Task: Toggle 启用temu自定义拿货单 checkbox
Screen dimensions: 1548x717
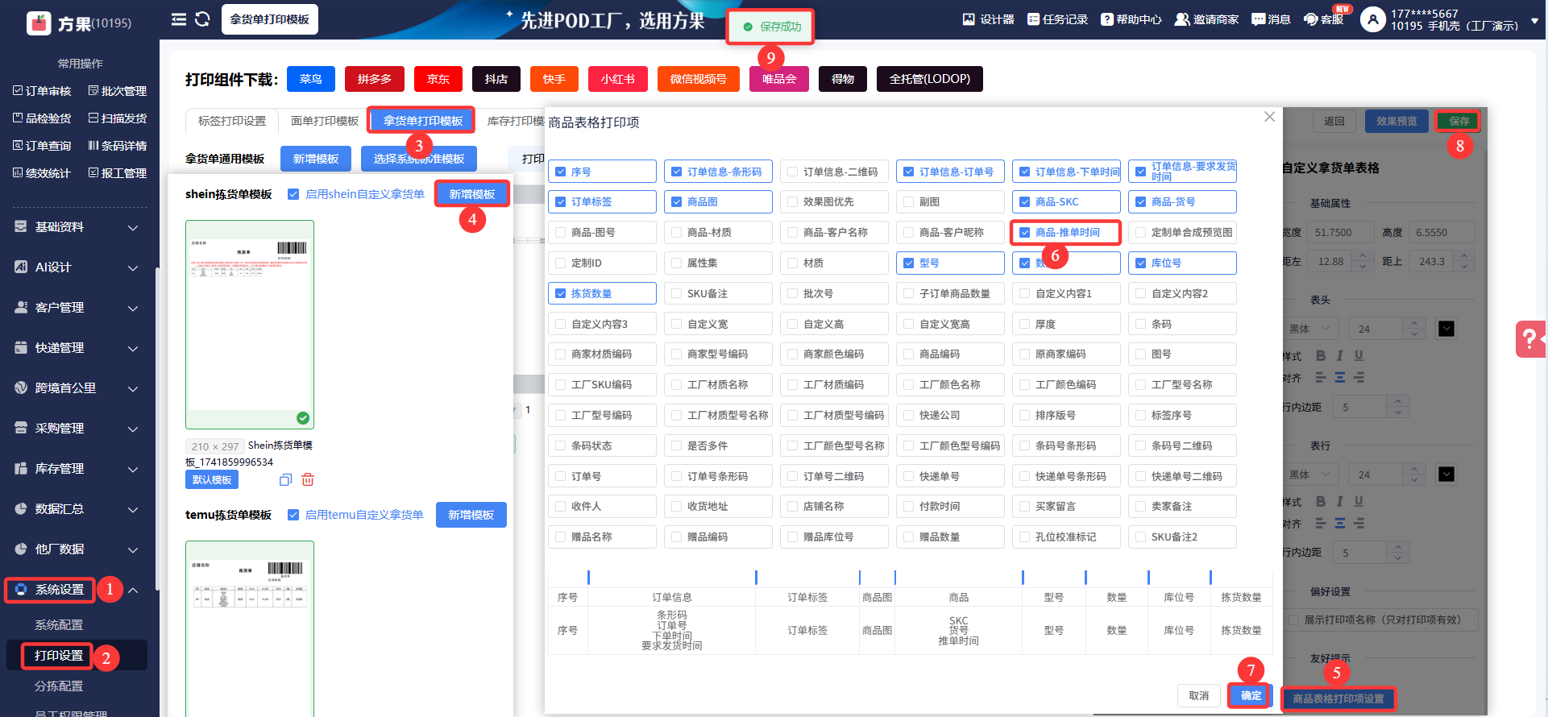Action: coord(293,515)
